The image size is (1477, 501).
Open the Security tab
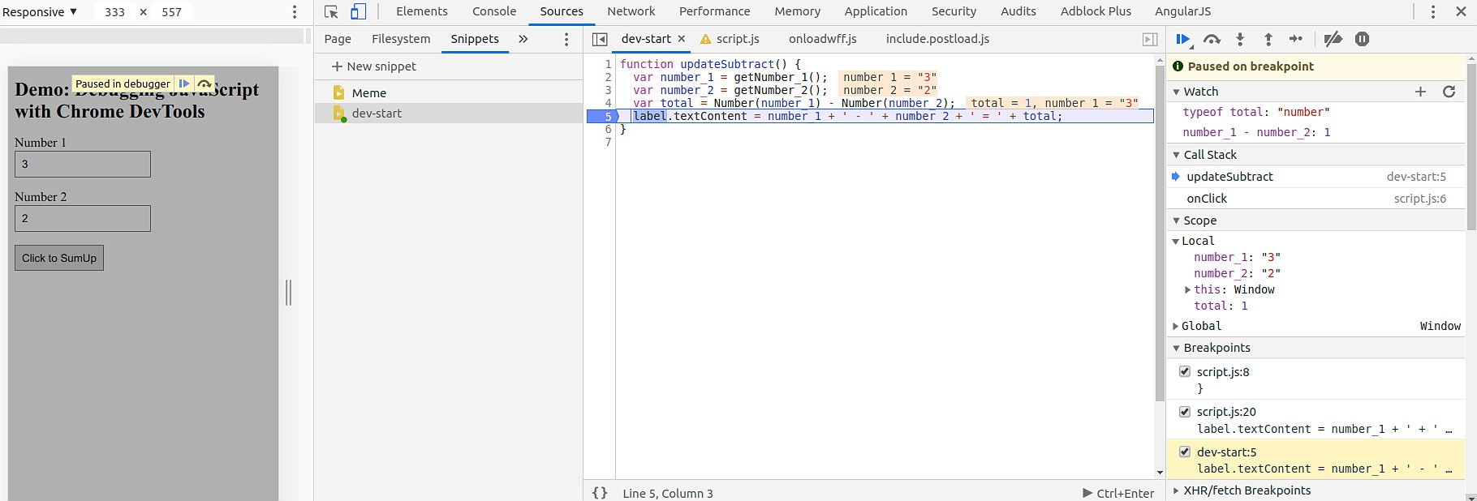tap(954, 11)
